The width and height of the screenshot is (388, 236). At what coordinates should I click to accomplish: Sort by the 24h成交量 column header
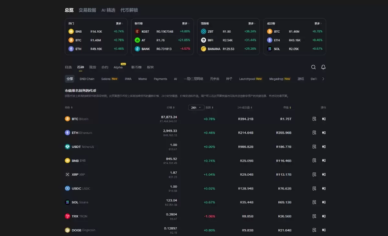[x=244, y=108]
